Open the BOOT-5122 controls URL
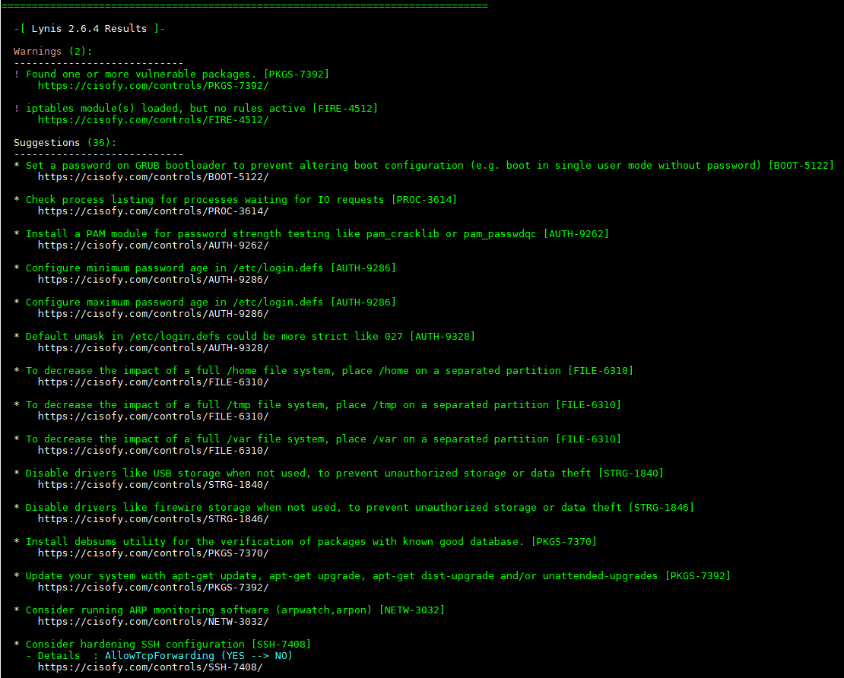Screen dimensions: 844x678 [154, 177]
